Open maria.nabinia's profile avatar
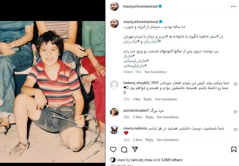Image resolution: width=239 pixels, height=166 pixels. click(114, 130)
